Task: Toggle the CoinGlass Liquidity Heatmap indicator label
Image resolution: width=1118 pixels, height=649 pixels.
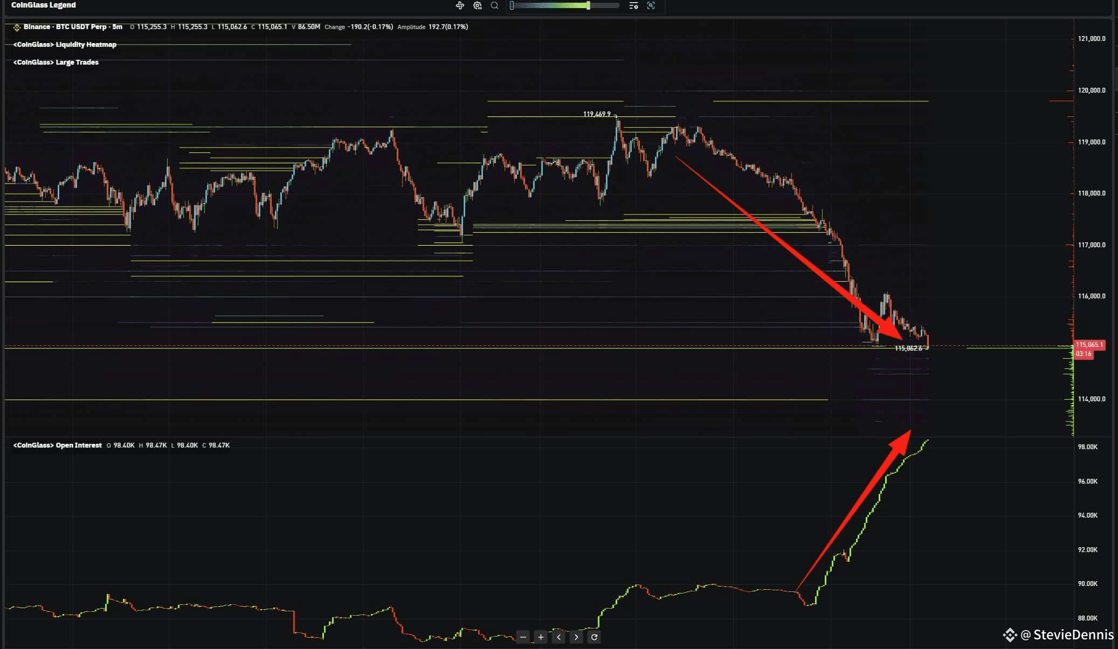Action: pos(65,45)
